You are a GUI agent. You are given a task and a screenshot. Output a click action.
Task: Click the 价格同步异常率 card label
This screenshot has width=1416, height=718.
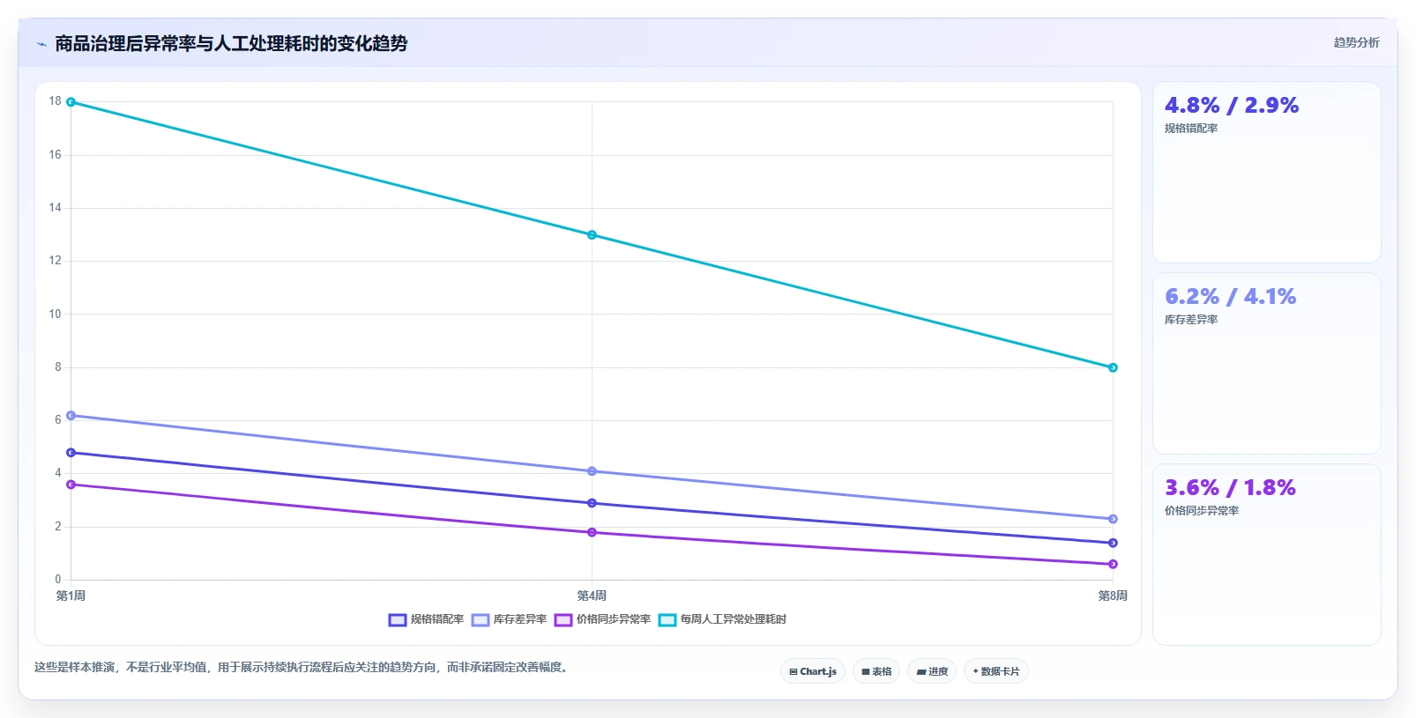click(1202, 511)
